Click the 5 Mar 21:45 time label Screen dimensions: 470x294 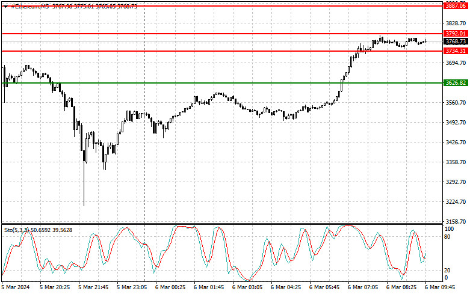93,287
